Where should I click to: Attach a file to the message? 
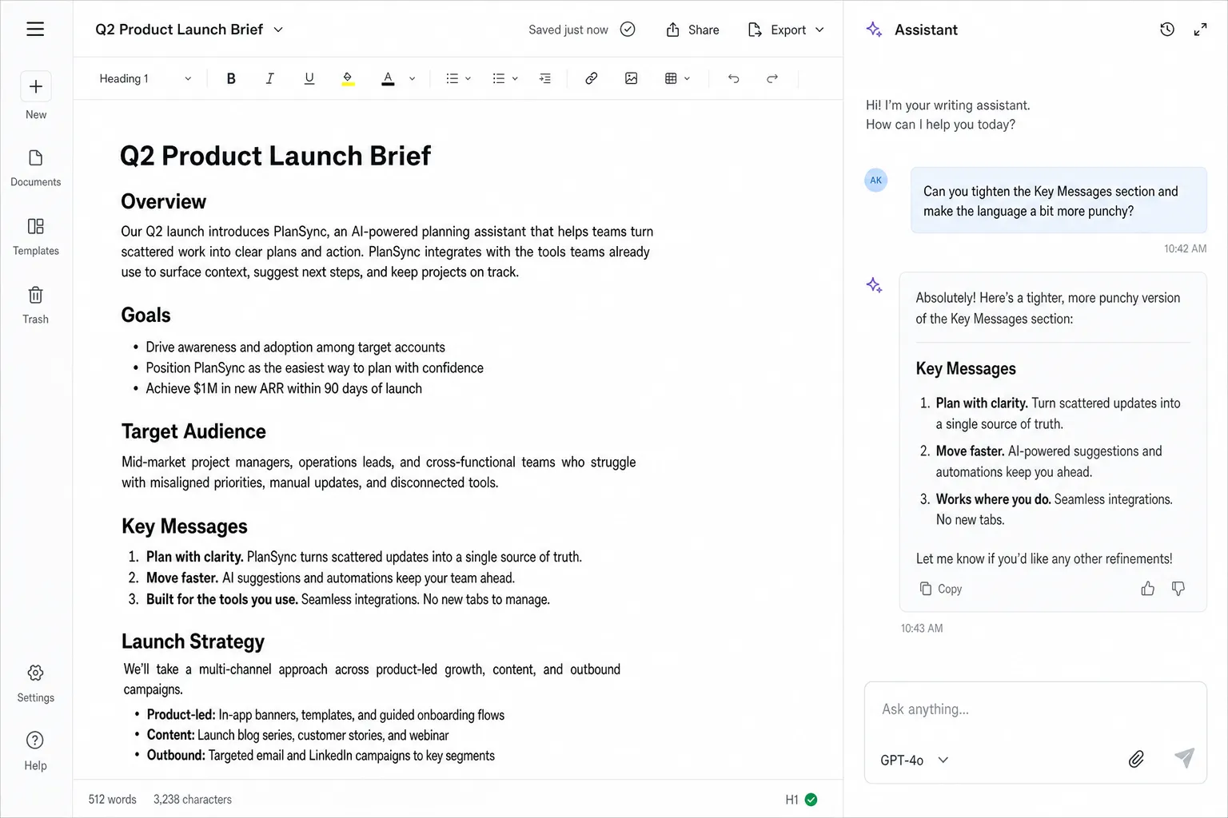[1136, 759]
